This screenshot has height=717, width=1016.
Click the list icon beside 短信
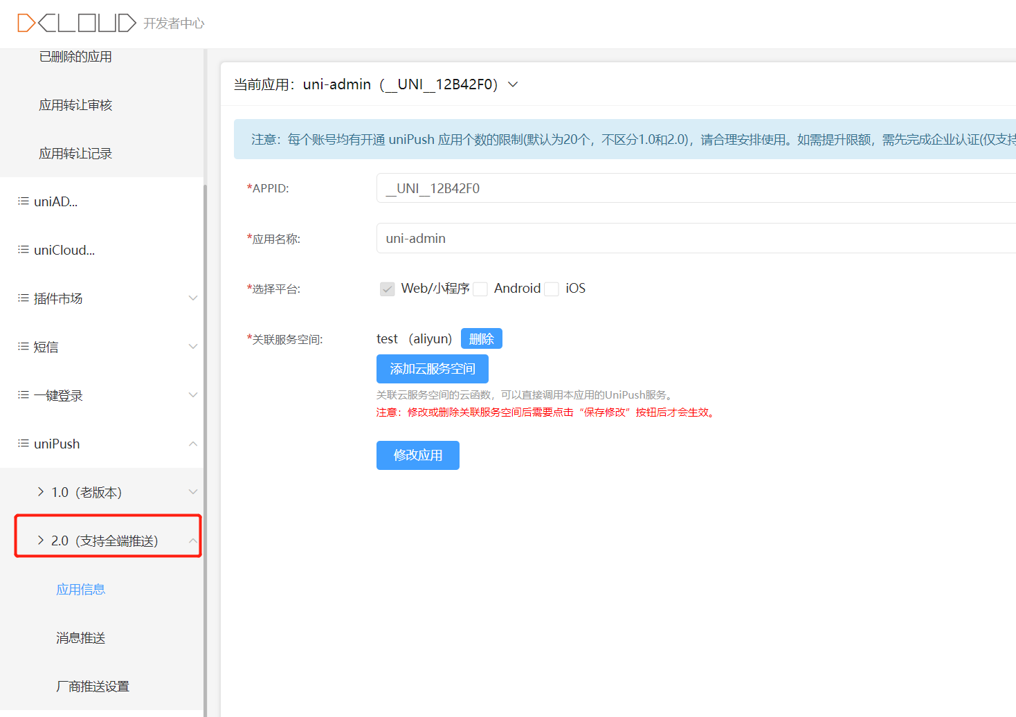[24, 347]
